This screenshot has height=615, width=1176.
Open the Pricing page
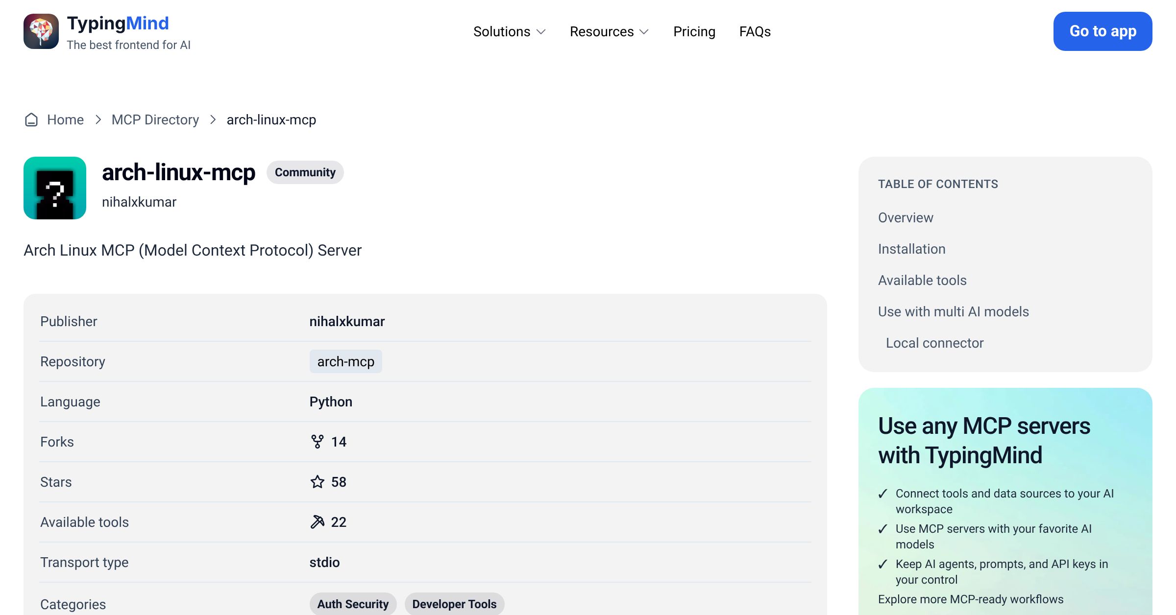click(694, 32)
